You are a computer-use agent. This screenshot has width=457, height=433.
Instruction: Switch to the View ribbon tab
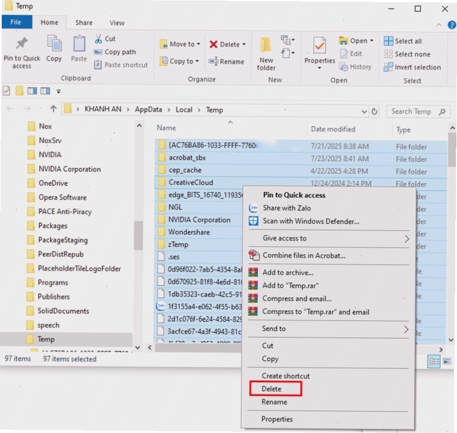click(x=117, y=23)
